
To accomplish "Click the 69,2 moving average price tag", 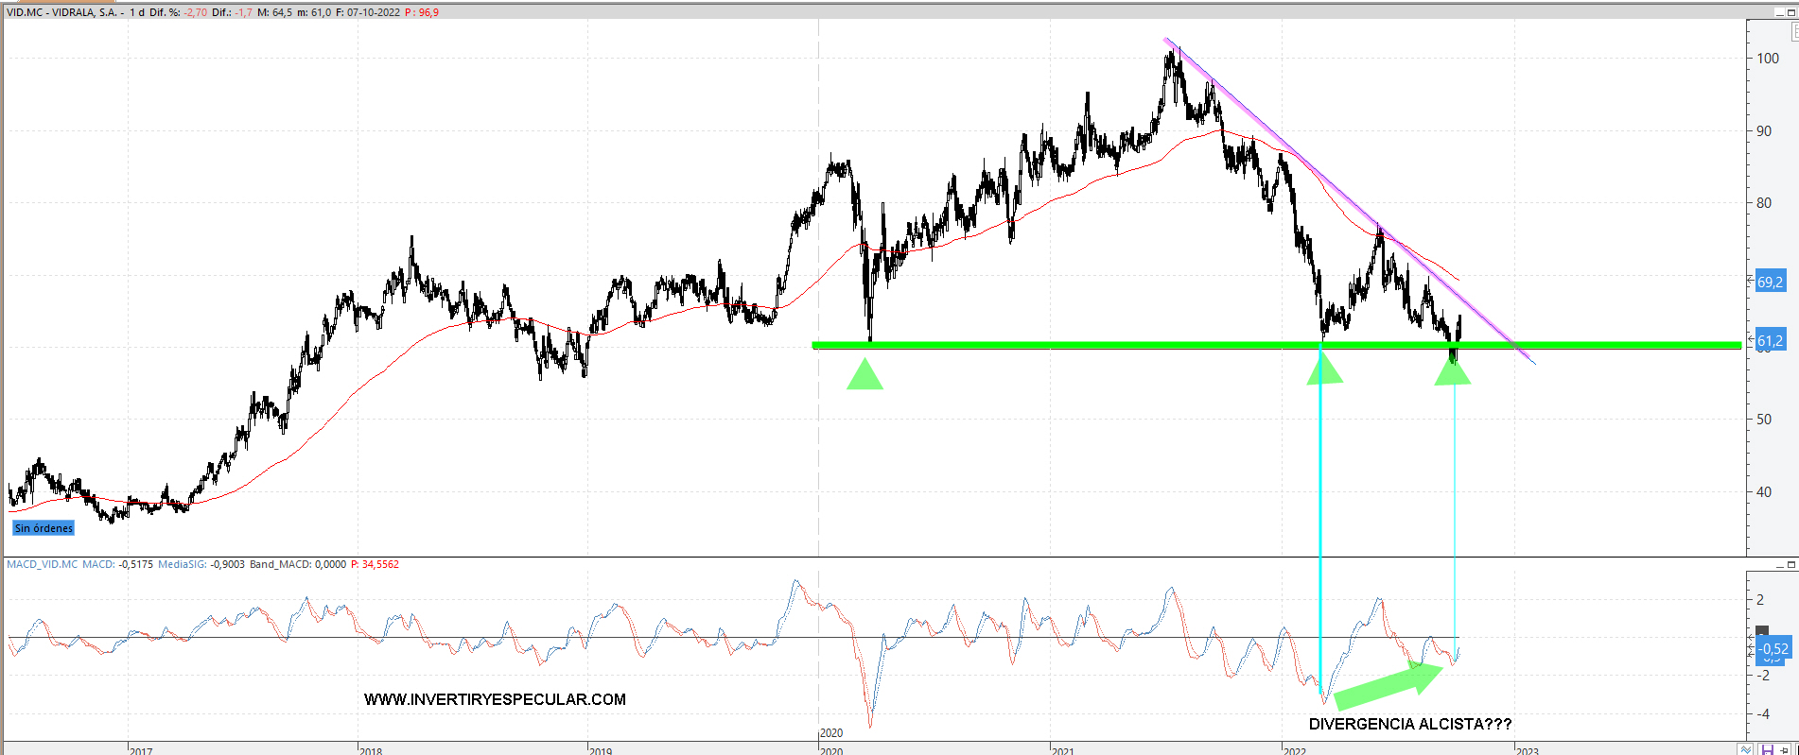I will 1770,282.
